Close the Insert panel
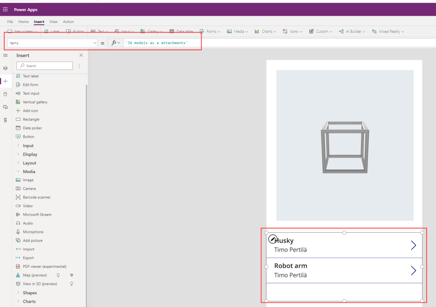The height and width of the screenshot is (307, 436). pos(81,55)
